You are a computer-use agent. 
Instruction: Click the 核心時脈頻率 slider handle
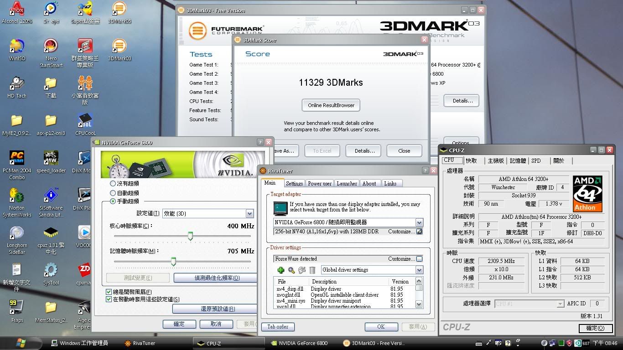pyautogui.click(x=191, y=236)
